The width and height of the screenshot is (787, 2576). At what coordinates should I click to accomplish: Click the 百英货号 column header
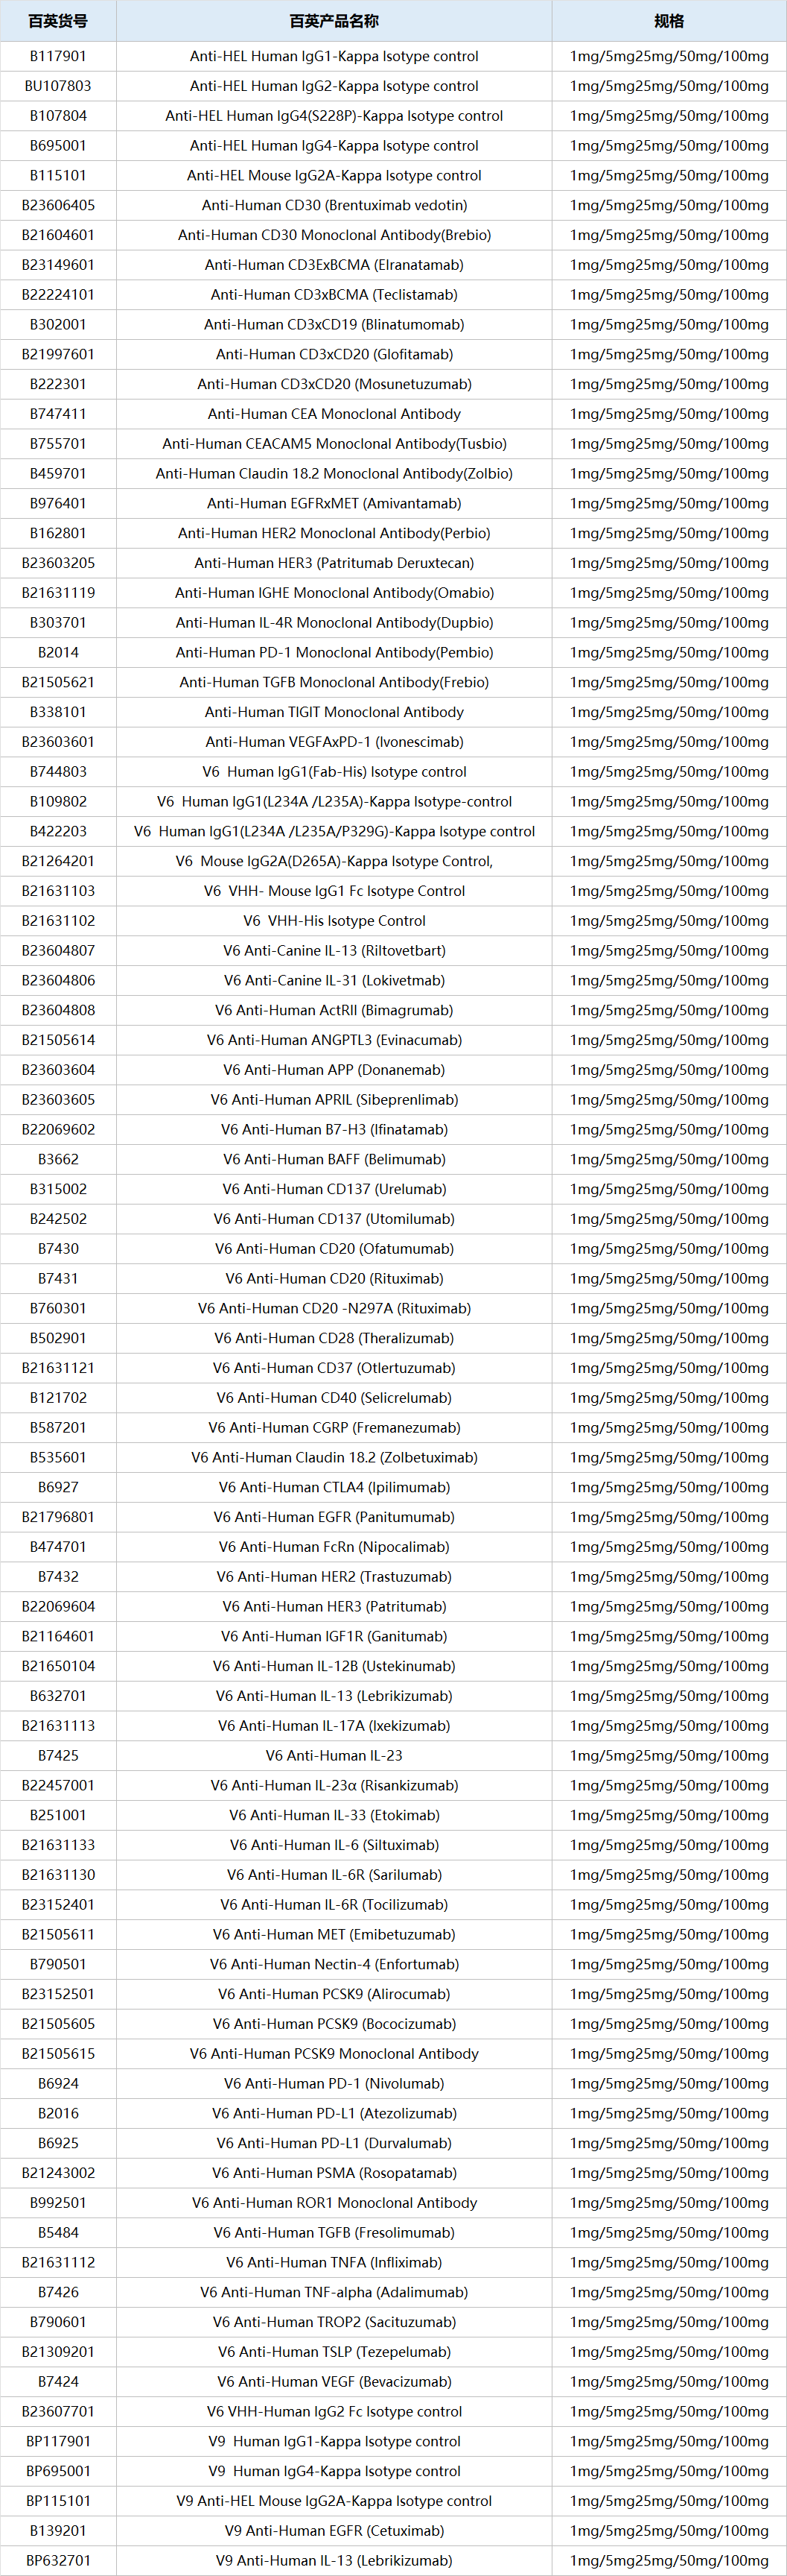[x=58, y=21]
